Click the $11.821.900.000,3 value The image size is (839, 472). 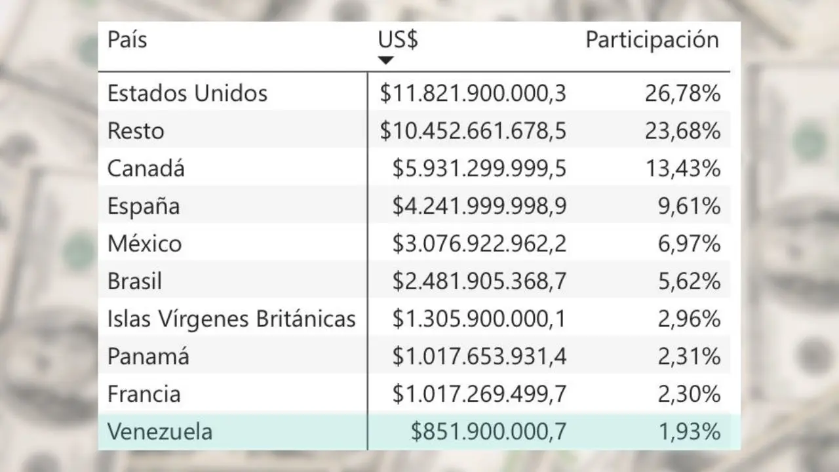coord(473,93)
